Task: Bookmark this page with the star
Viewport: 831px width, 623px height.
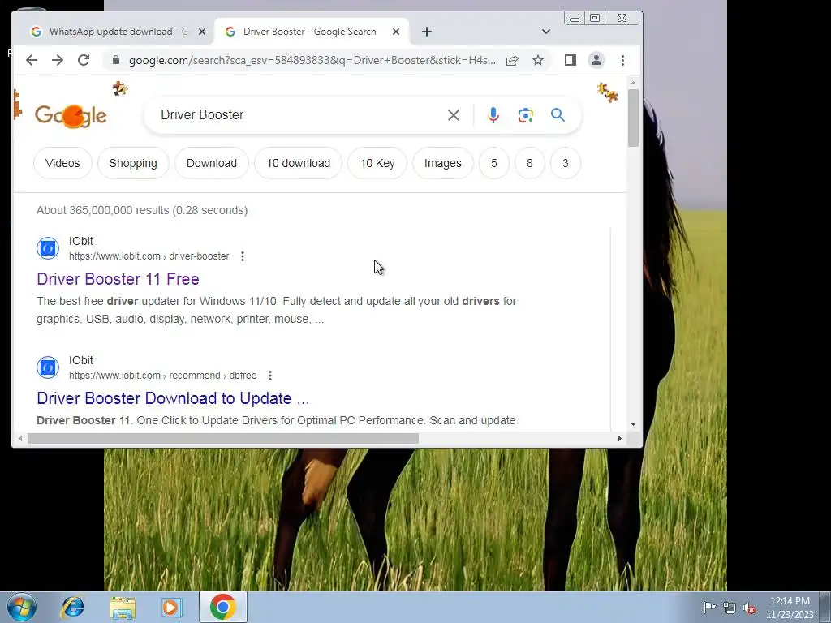Action: pyautogui.click(x=538, y=60)
